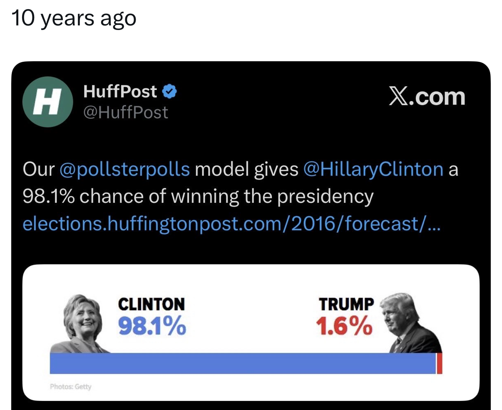502x410 pixels.
Task: Click the TRUMP label
Action: pos(346,304)
